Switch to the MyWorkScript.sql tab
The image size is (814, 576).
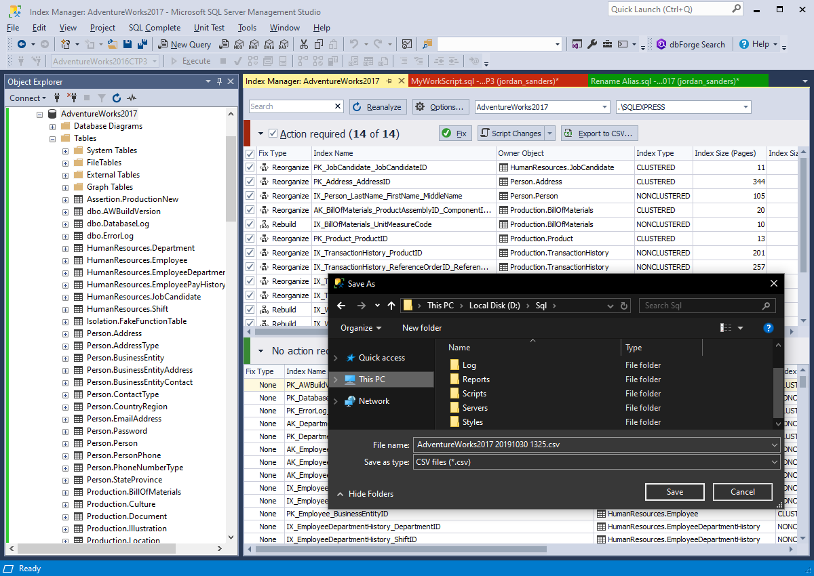(x=484, y=81)
